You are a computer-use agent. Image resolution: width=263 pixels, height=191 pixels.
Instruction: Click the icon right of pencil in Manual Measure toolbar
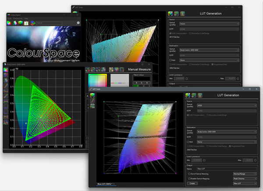click(117, 69)
